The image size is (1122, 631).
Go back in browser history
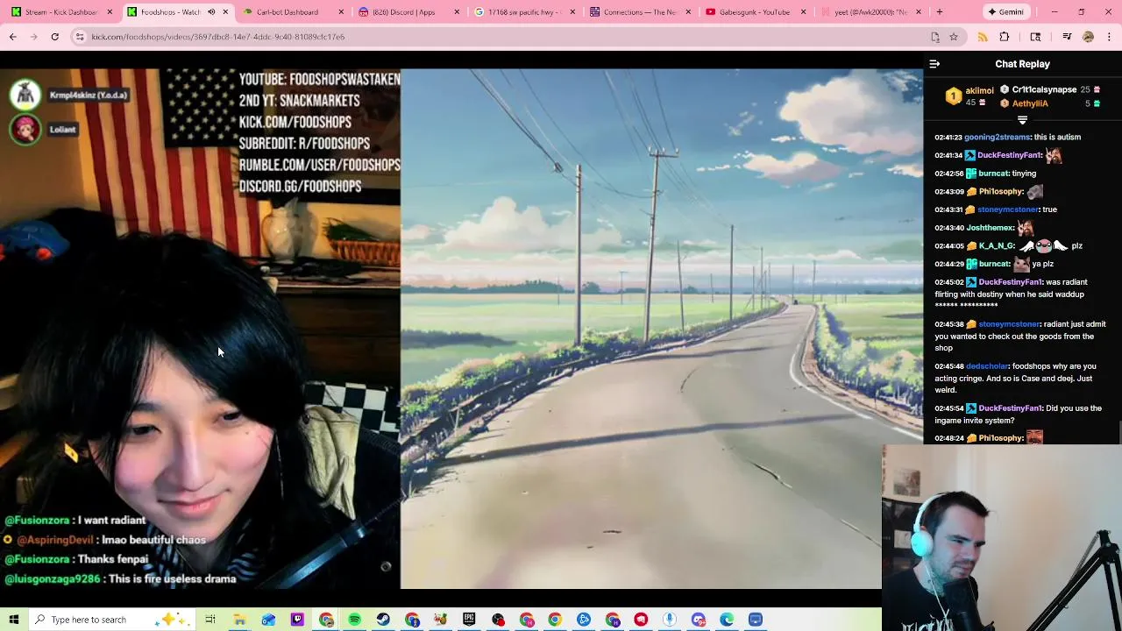pos(13,37)
